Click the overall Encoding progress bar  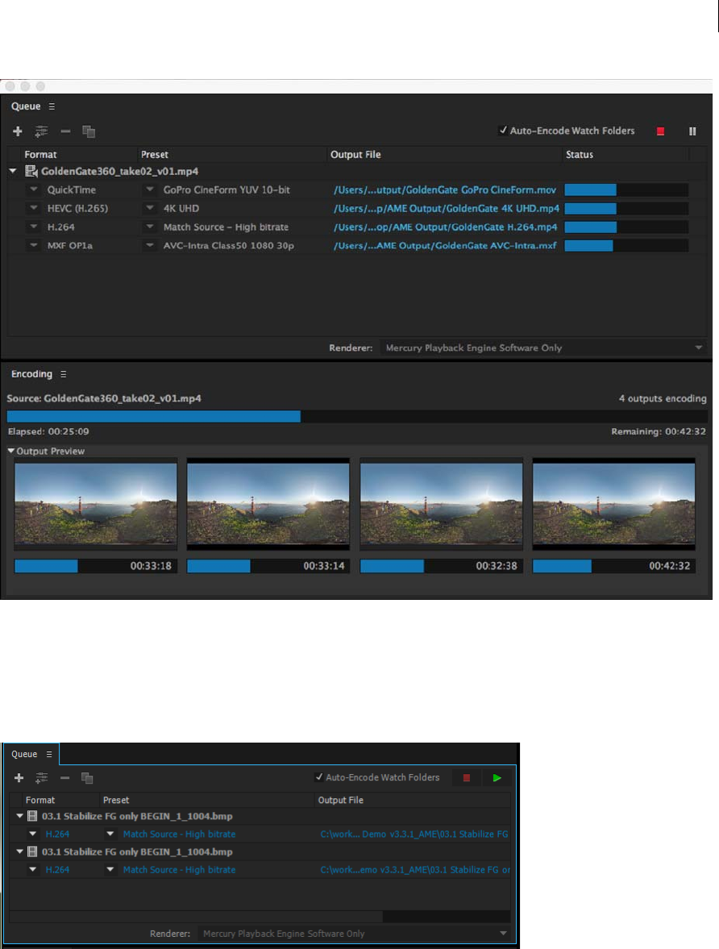[357, 416]
